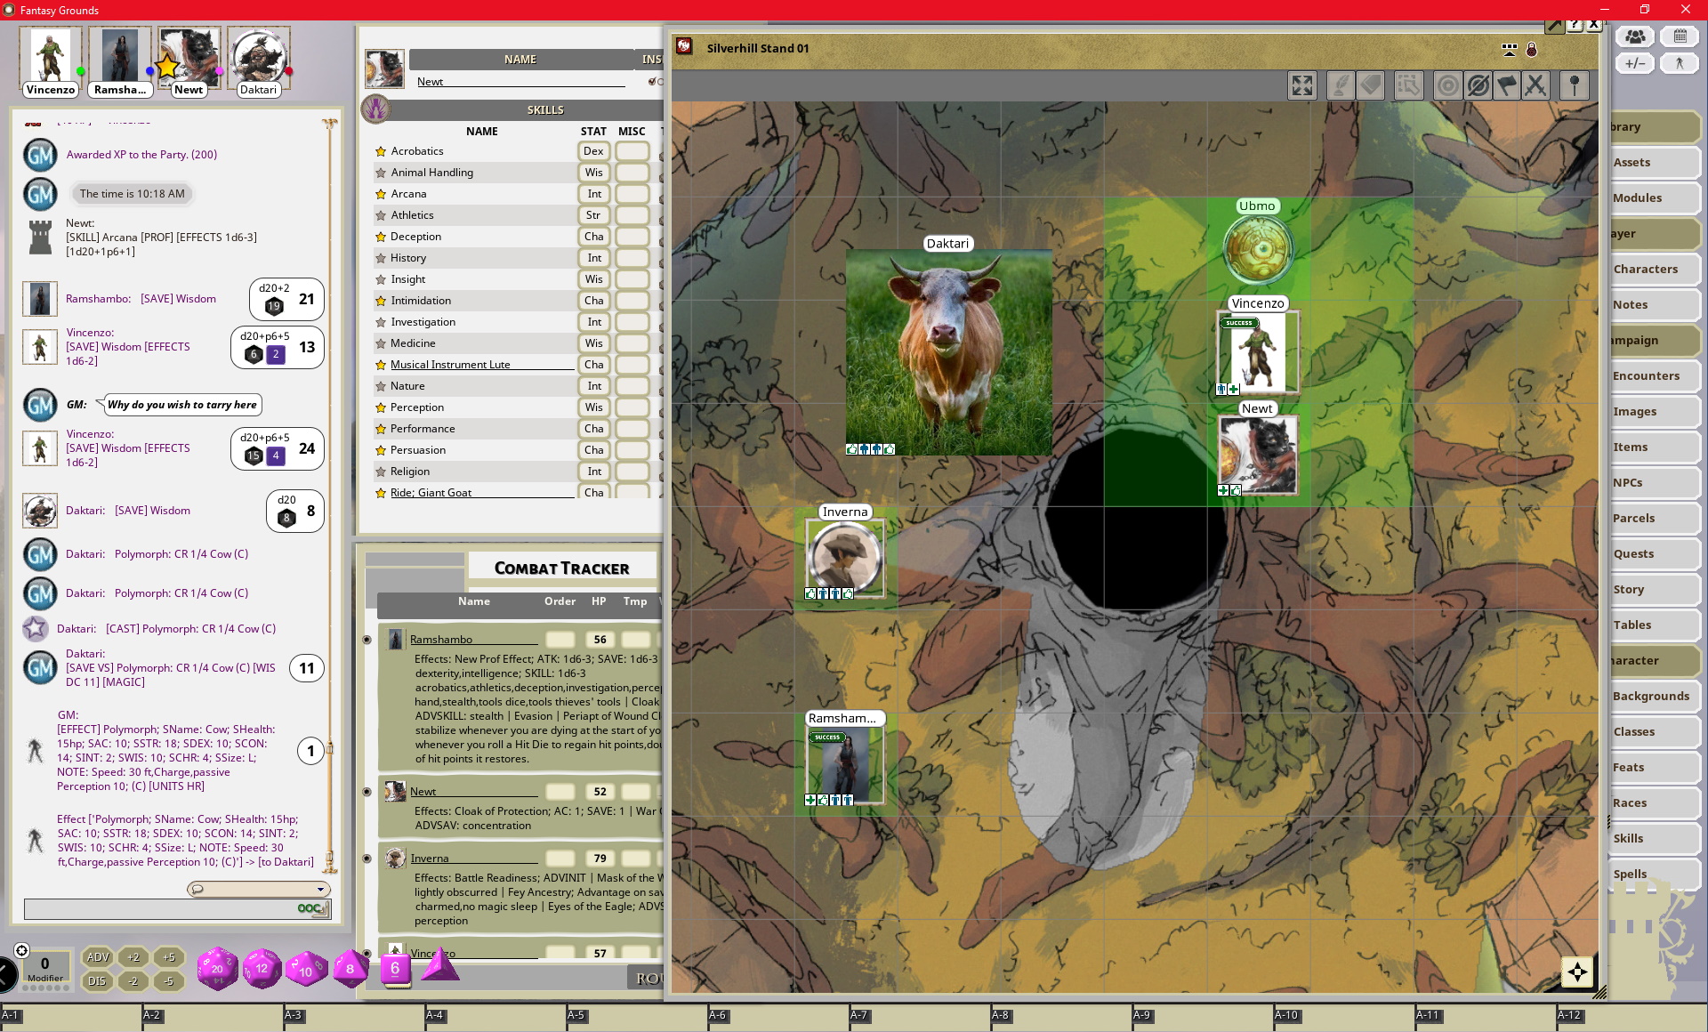Enable the ADV roll modifier

coord(97,957)
